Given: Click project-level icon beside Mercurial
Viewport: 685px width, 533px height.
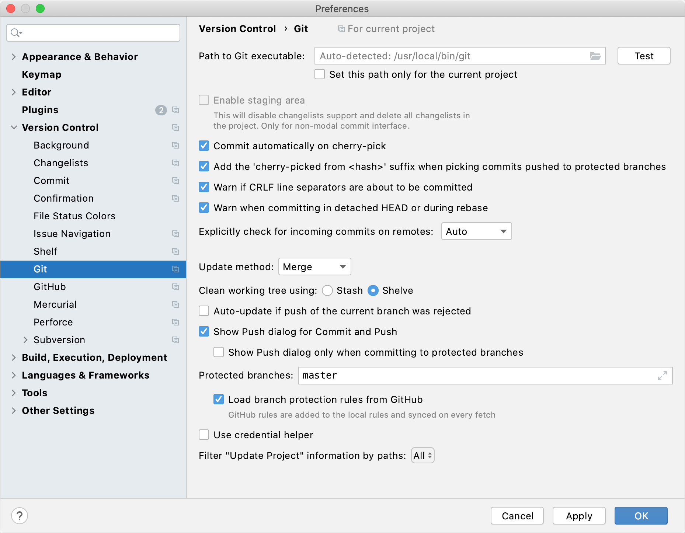Looking at the screenshot, I should tap(175, 304).
